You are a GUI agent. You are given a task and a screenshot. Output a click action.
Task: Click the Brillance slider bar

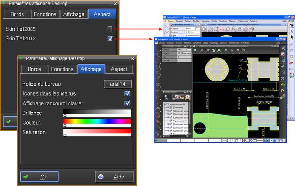tap(97, 113)
